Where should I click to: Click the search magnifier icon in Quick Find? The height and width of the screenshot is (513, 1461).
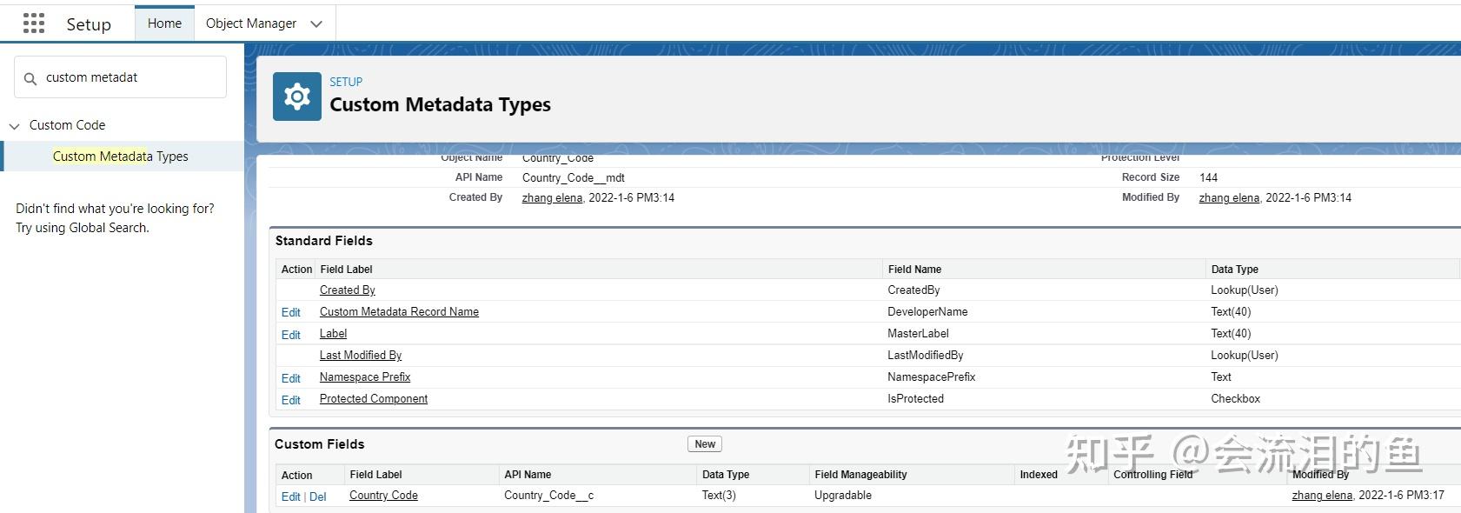pos(30,78)
